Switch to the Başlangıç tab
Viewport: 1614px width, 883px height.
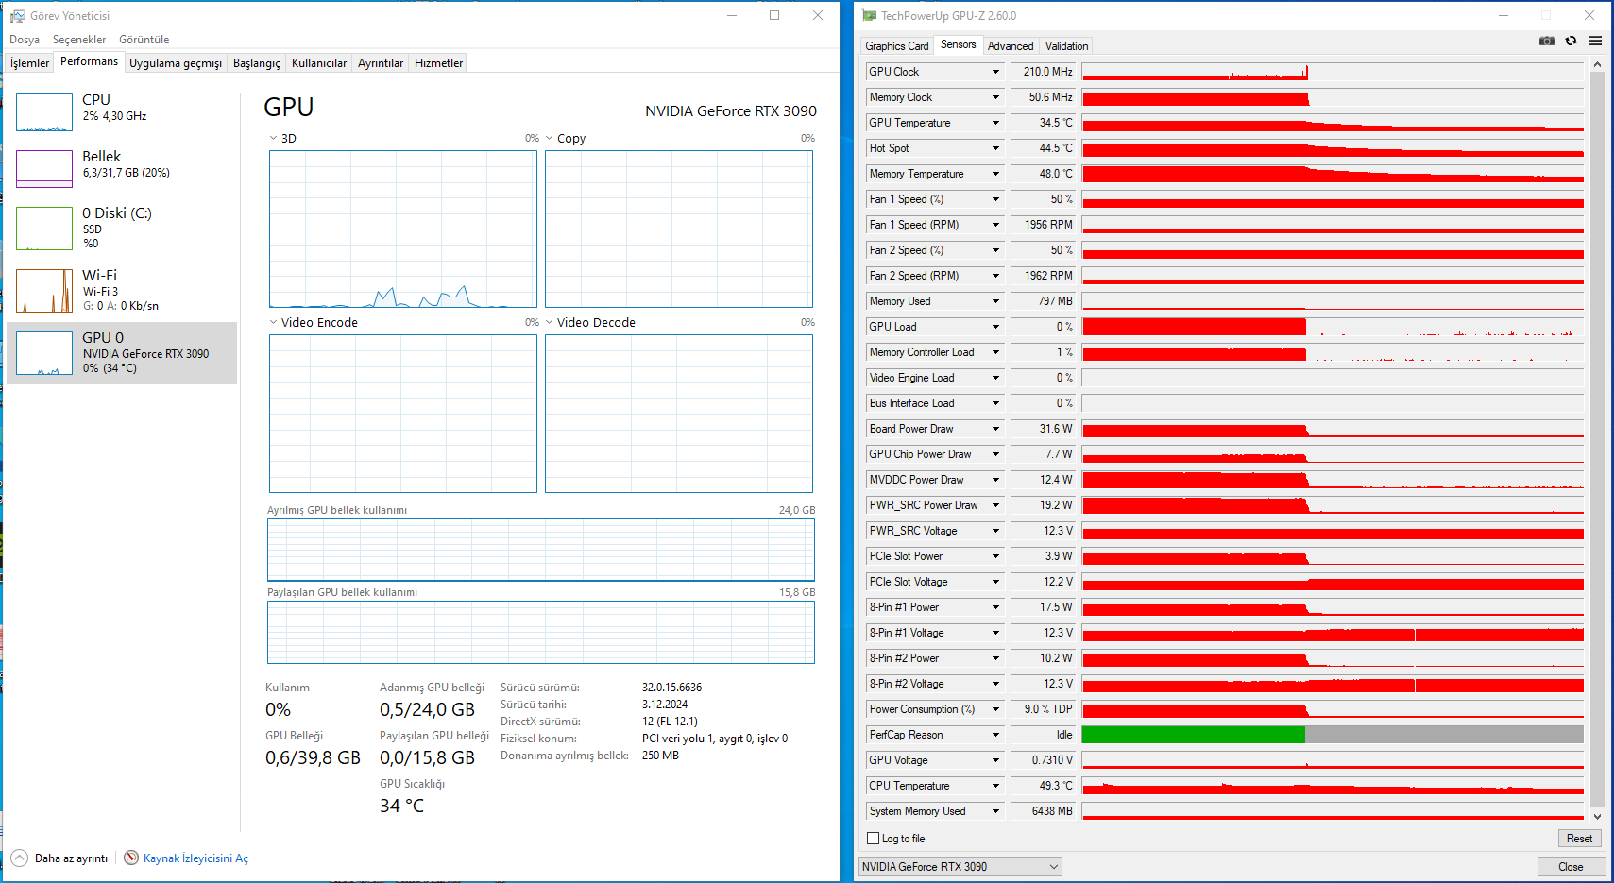coord(257,63)
